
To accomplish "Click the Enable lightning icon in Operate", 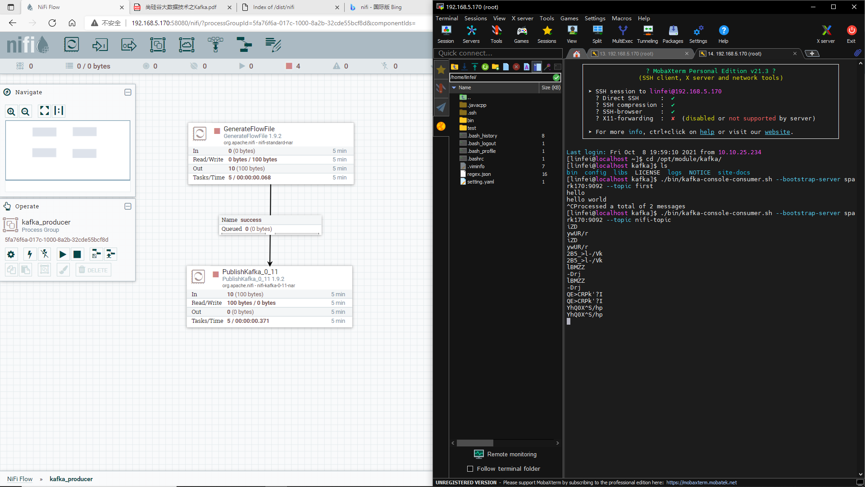I will 30,254.
